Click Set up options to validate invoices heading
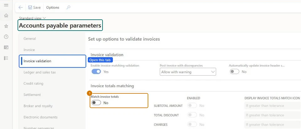The width and height of the screenshot is (301, 129). point(124,39)
